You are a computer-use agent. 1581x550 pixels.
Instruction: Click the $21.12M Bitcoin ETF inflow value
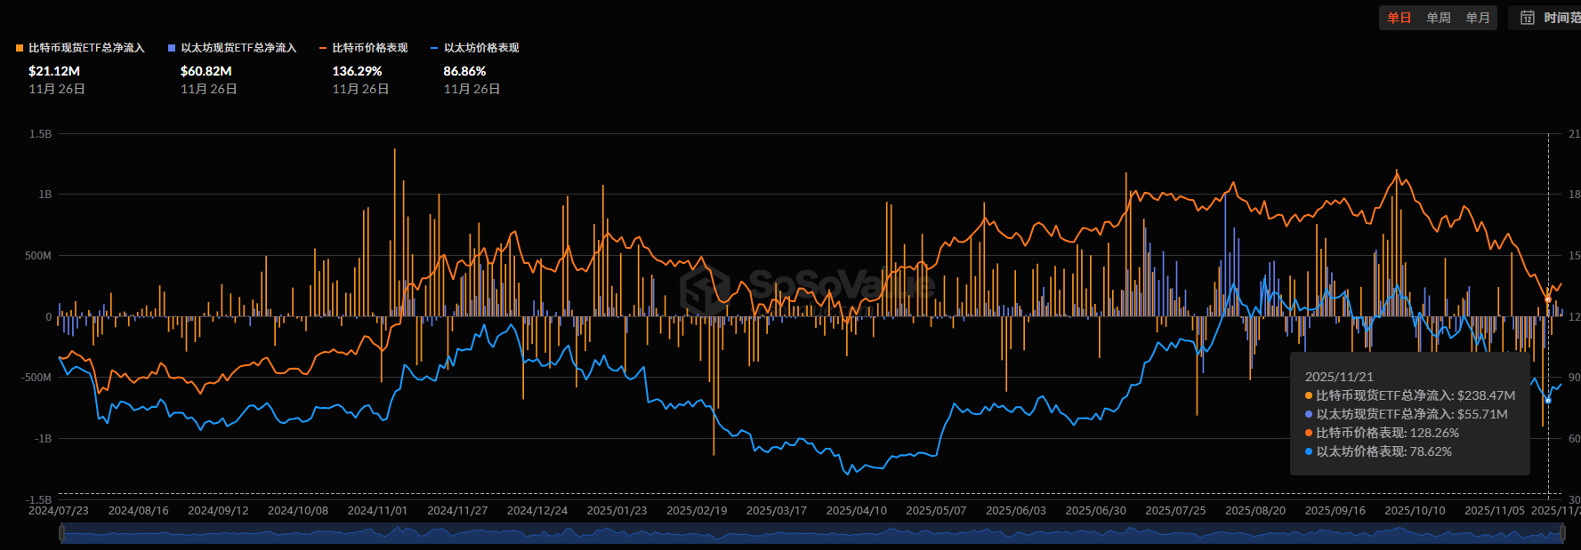(54, 71)
